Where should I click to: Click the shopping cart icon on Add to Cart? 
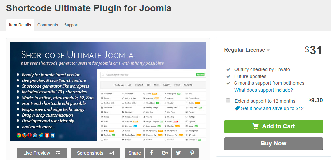coord(255,126)
